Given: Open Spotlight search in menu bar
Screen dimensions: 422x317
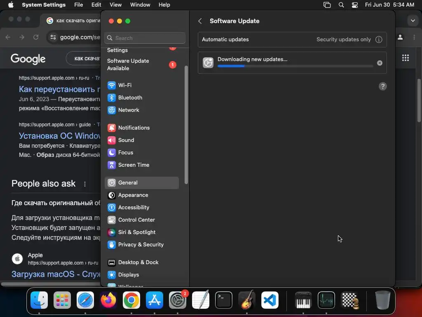Looking at the screenshot, I should (x=341, y=5).
